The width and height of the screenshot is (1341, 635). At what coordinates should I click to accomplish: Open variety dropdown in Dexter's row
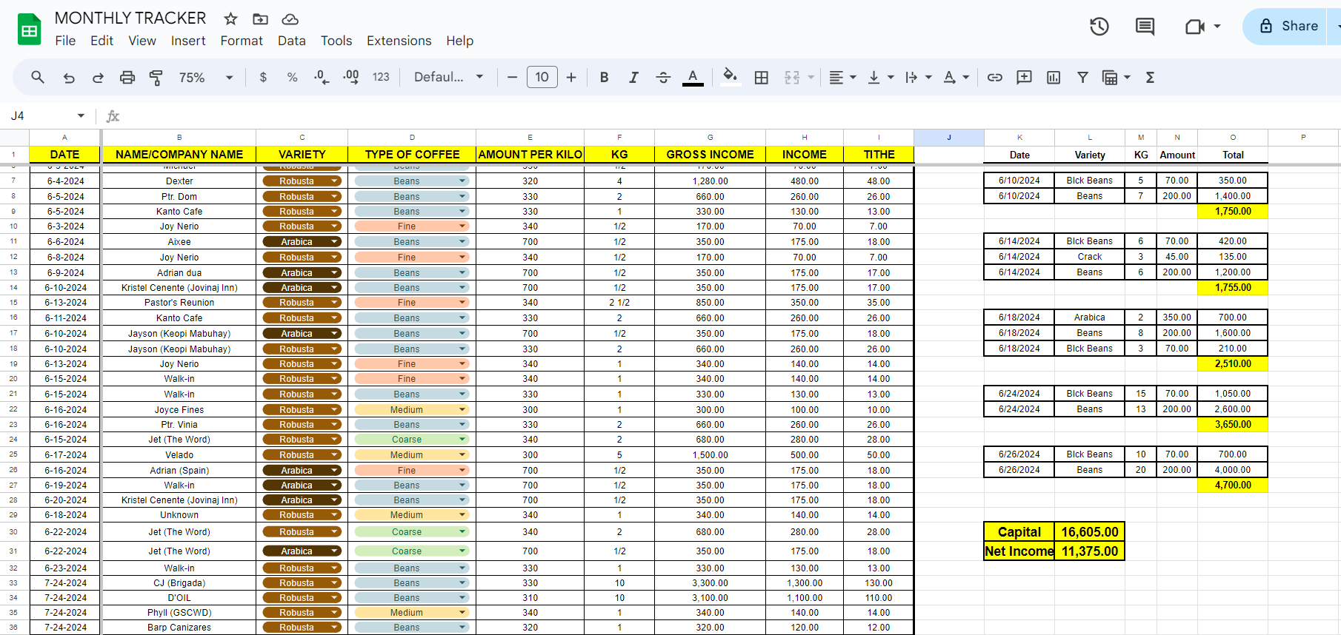point(335,181)
